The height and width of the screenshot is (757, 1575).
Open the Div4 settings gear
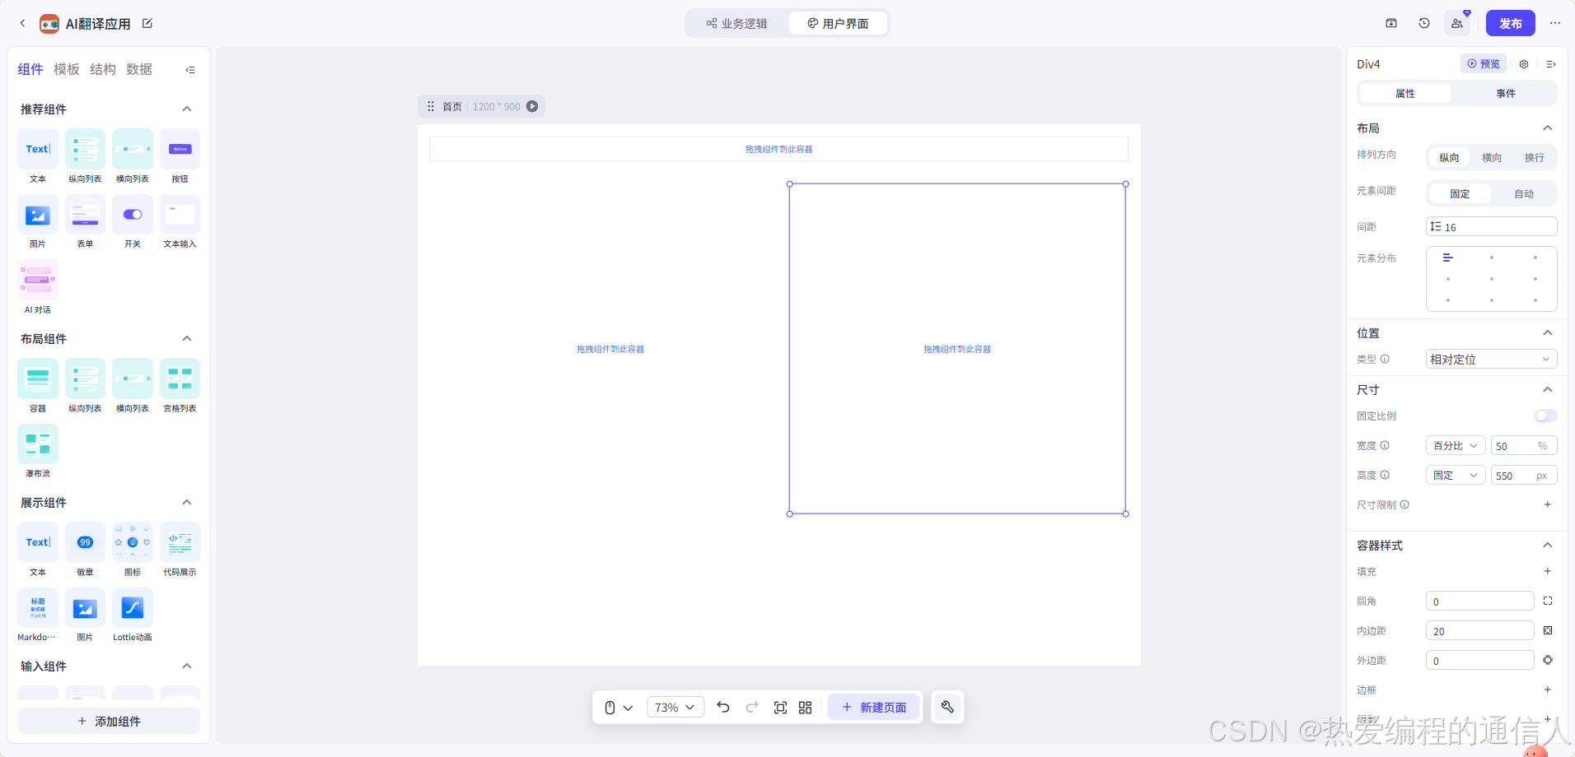coord(1524,64)
